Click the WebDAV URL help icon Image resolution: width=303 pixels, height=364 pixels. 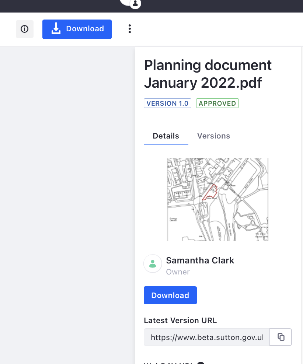pos(201,363)
